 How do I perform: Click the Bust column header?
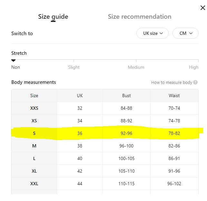click(126, 95)
